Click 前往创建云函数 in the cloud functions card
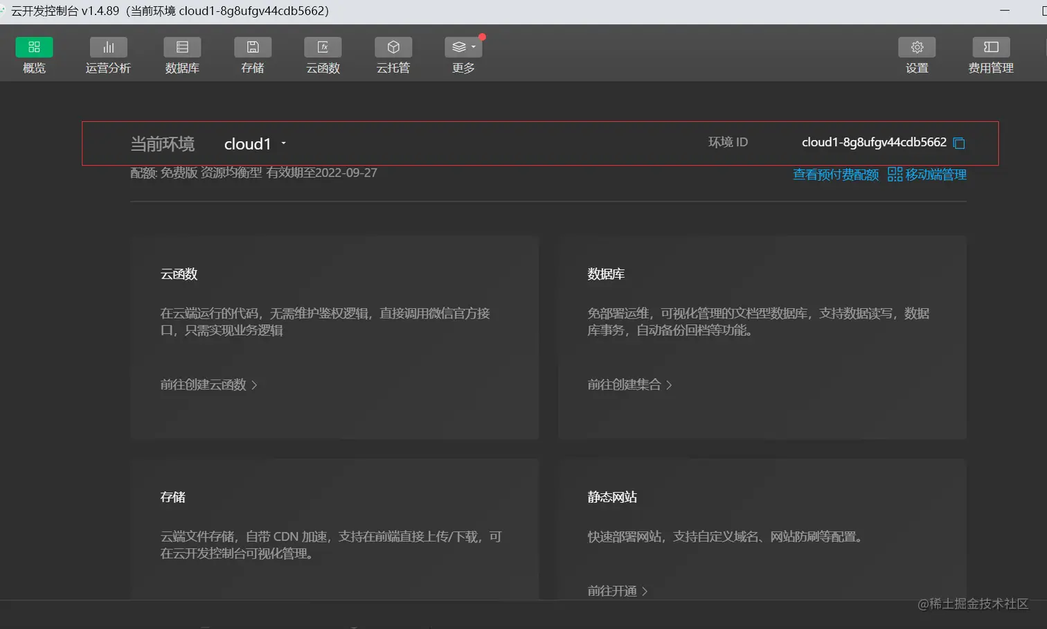Image resolution: width=1047 pixels, height=629 pixels. (204, 384)
